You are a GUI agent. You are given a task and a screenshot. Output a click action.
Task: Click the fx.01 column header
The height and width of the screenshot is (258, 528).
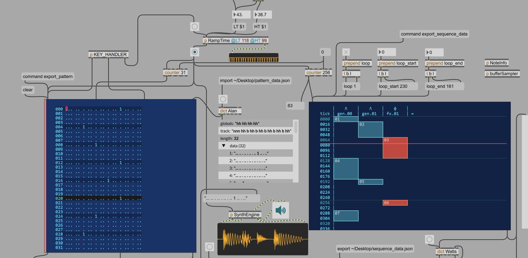click(392, 114)
